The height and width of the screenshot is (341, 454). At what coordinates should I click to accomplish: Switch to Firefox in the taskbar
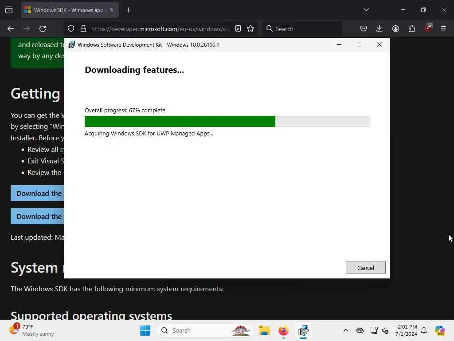[283, 330]
